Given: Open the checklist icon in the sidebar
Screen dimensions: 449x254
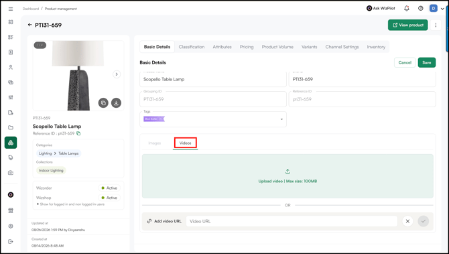Looking at the screenshot, I should click(11, 37).
